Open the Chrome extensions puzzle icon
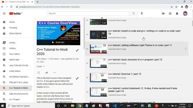 182,7
